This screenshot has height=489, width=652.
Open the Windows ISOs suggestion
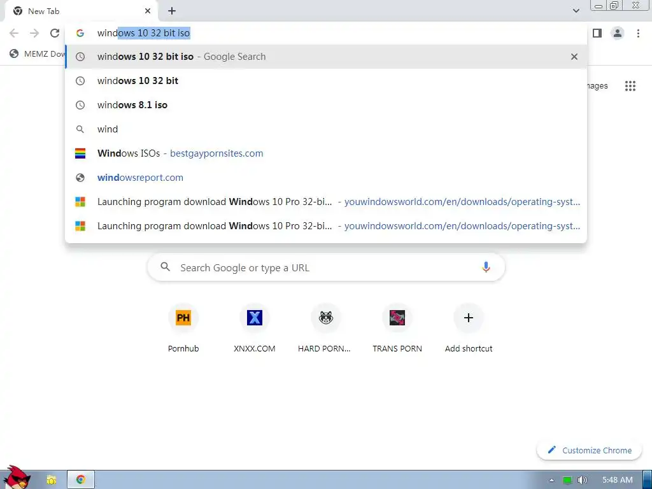(326, 153)
